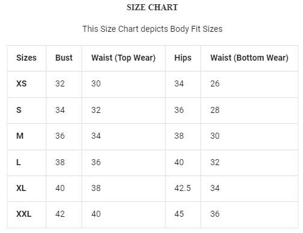Click the M size row label

[20, 136]
